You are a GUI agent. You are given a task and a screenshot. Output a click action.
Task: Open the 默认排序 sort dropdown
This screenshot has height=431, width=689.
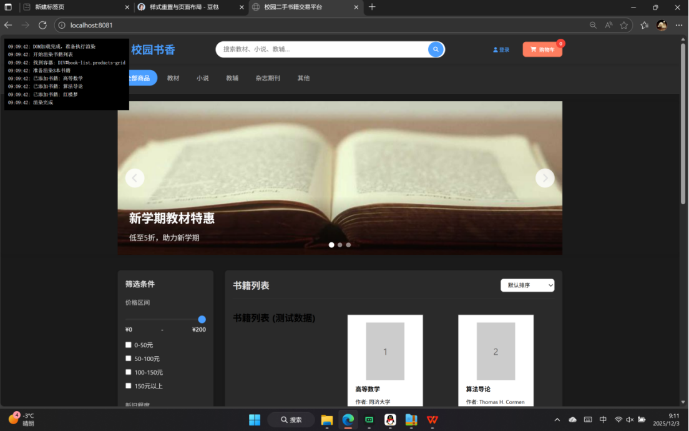527,285
